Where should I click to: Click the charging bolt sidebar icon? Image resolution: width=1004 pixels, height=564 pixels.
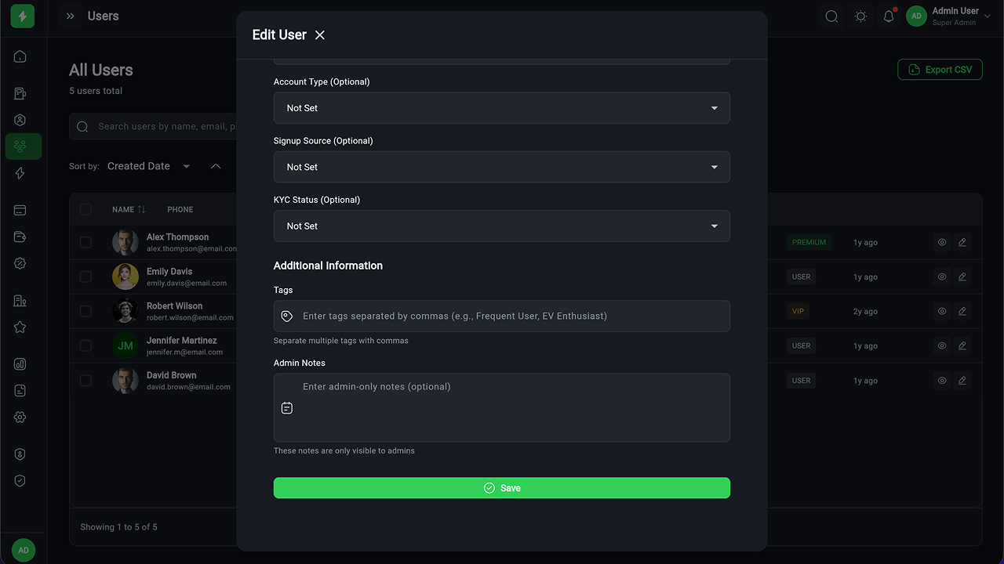click(20, 173)
